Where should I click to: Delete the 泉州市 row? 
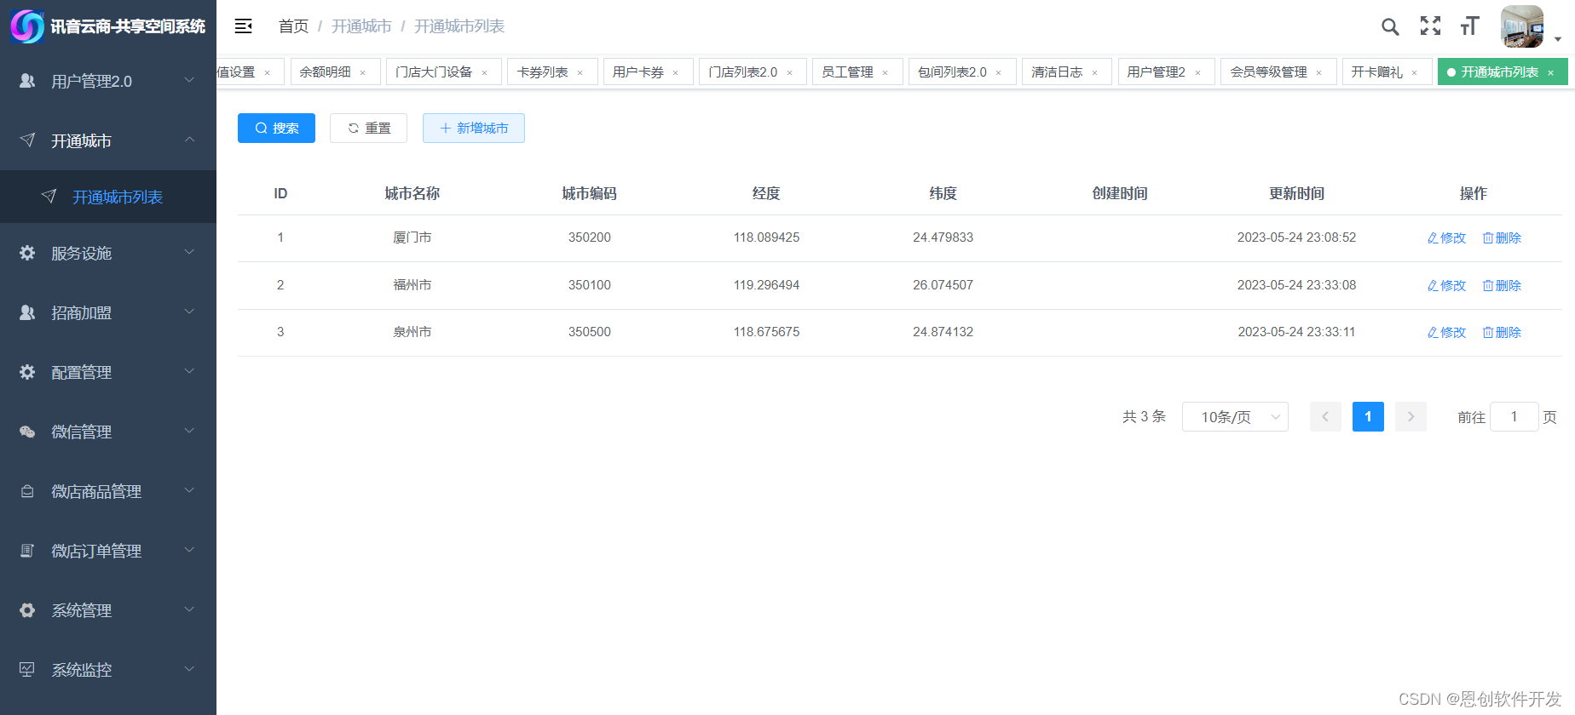[x=1502, y=333]
